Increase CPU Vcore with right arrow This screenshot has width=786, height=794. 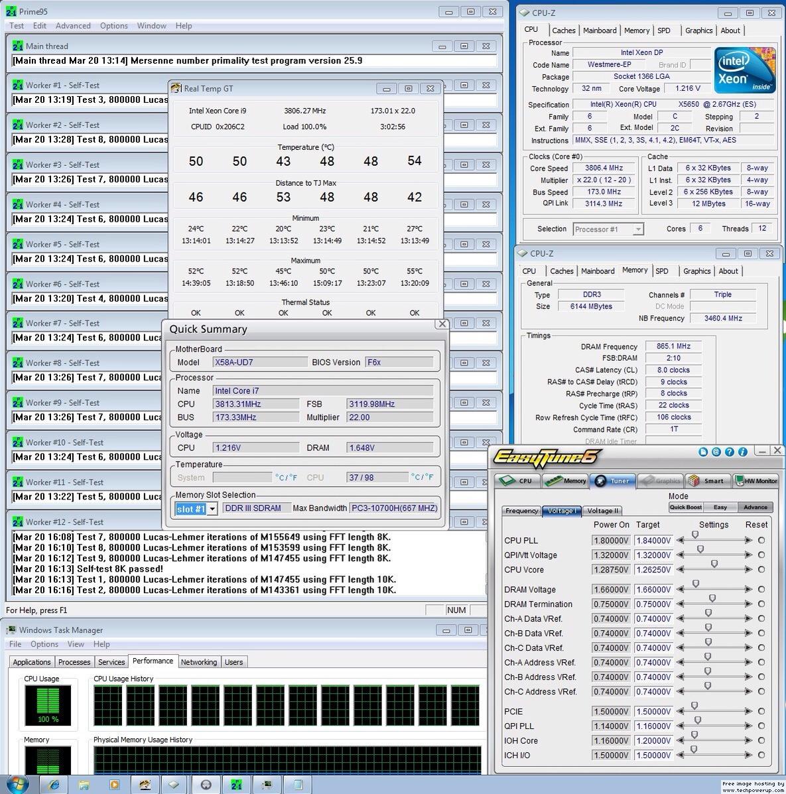748,570
